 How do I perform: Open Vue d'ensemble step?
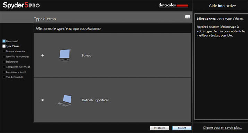coord(14,77)
